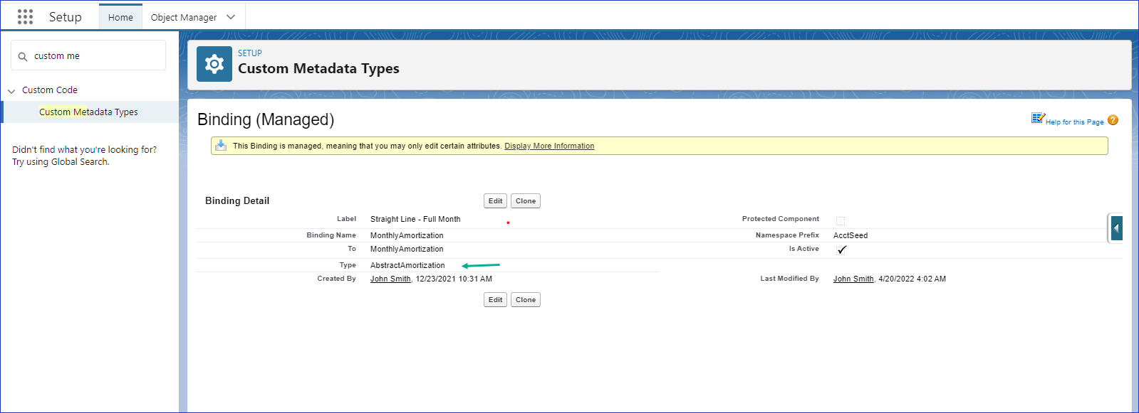This screenshot has width=1139, height=413.
Task: Collapse the Custom Code section
Action: 11,91
